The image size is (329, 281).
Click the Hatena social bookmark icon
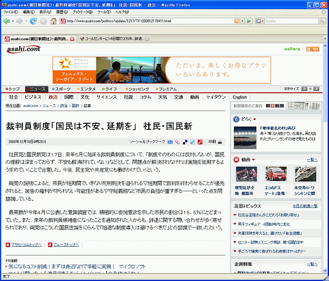click(170, 142)
